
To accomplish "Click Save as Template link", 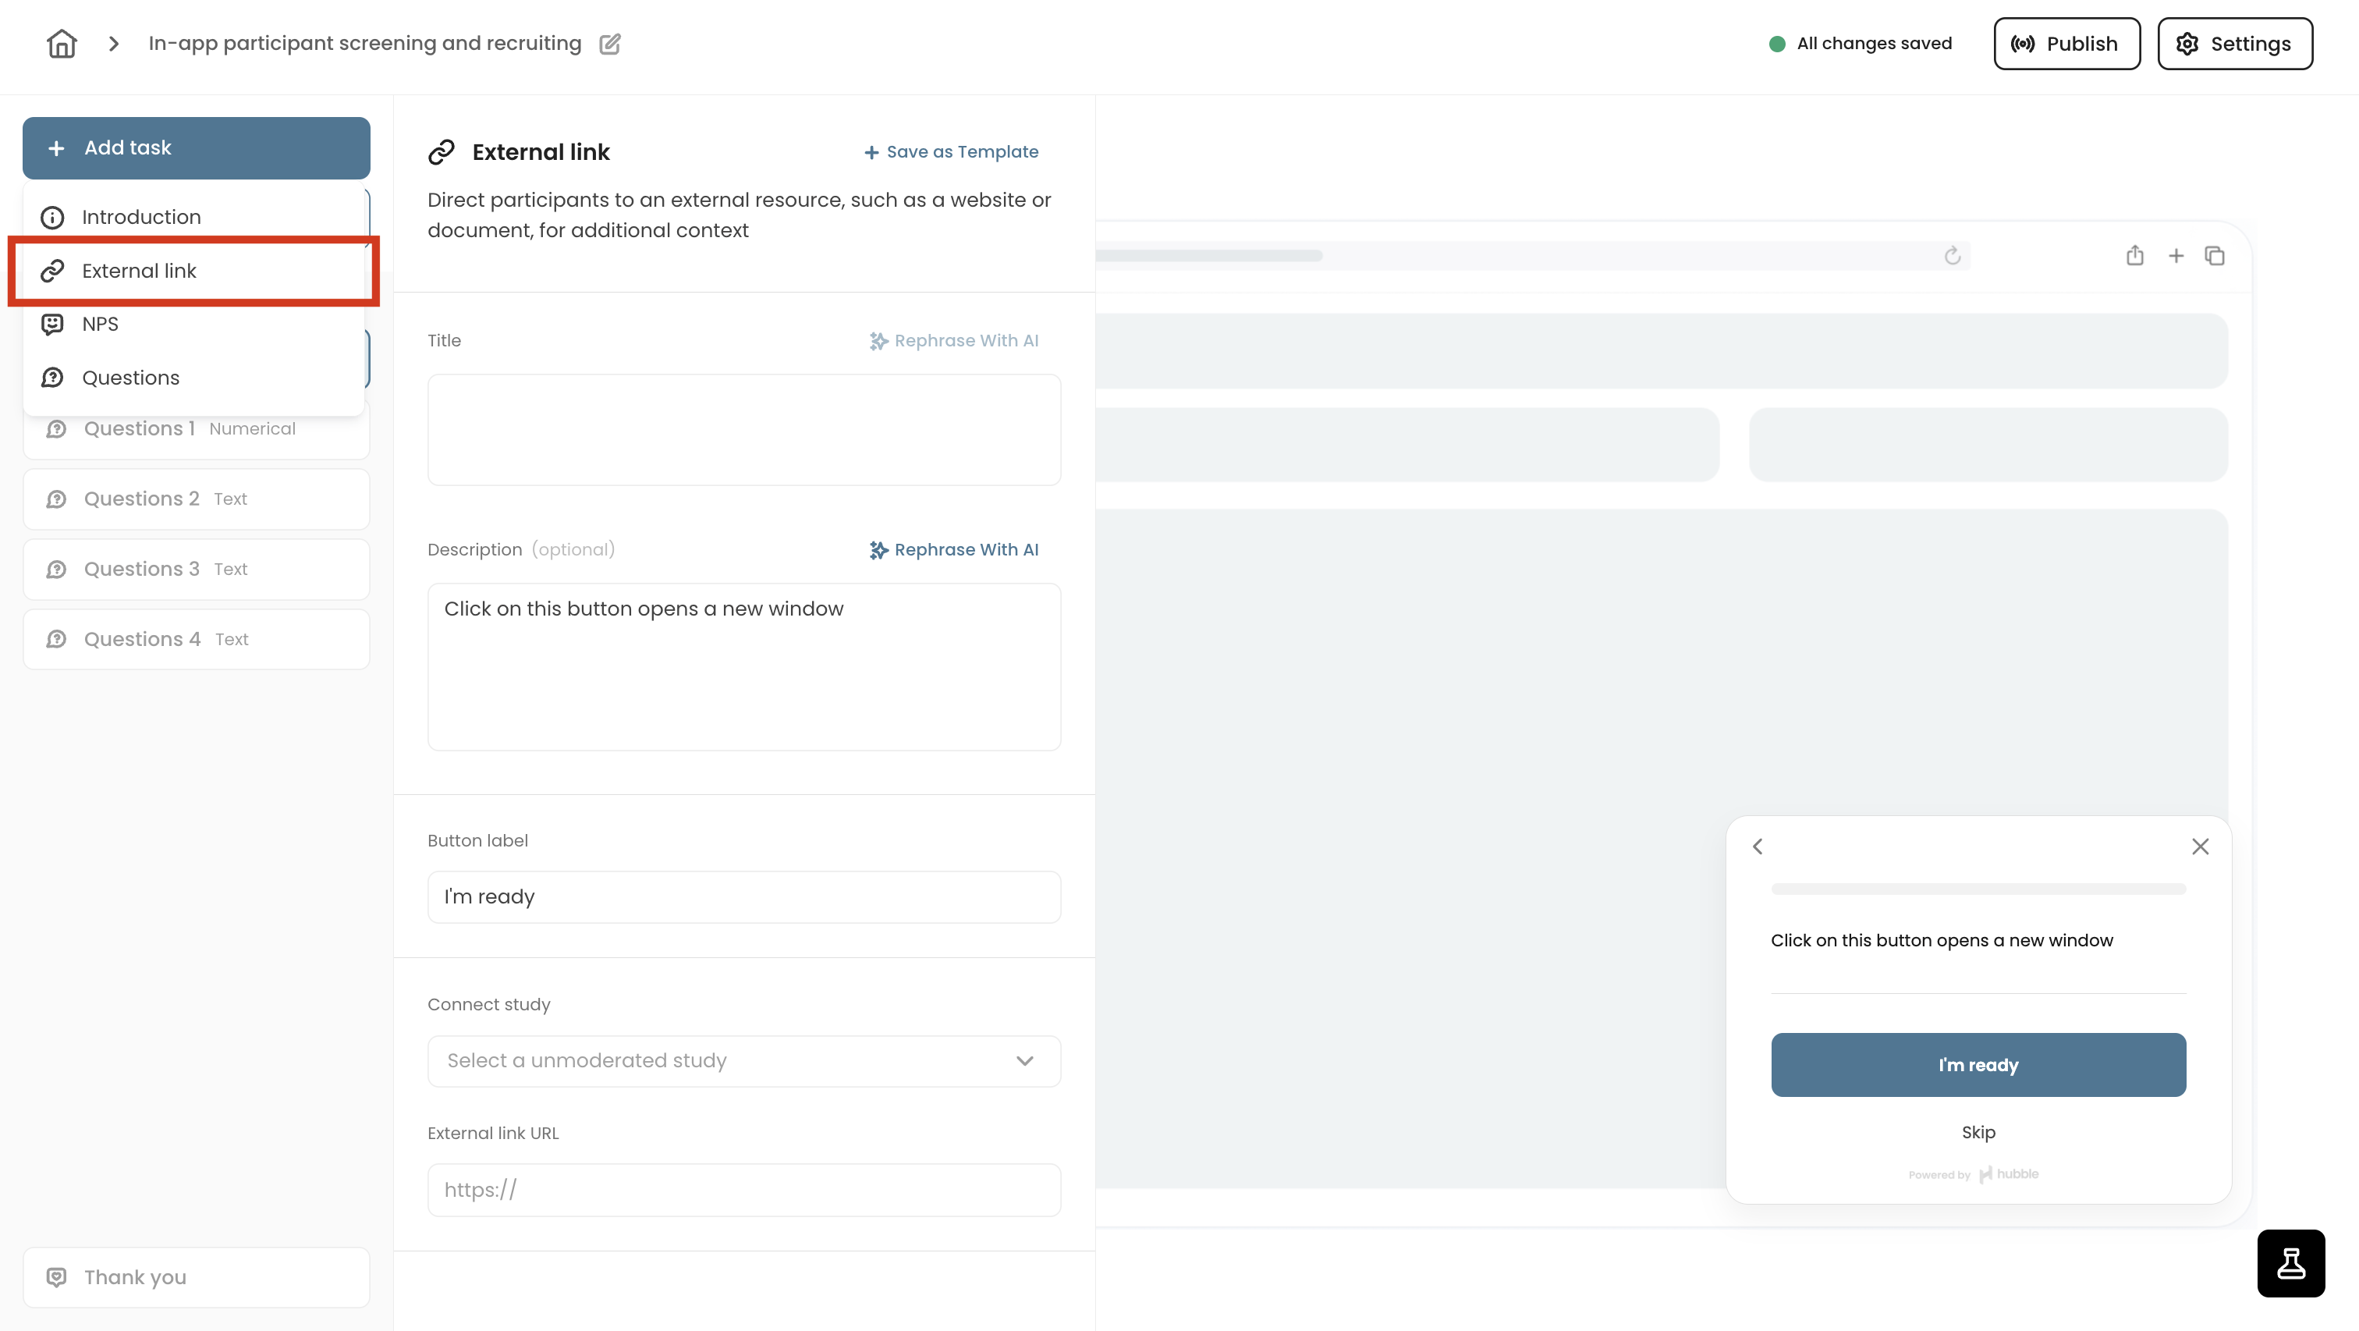I will (x=952, y=152).
